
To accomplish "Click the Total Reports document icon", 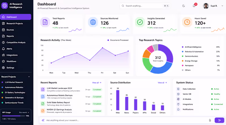I will (45, 22).
